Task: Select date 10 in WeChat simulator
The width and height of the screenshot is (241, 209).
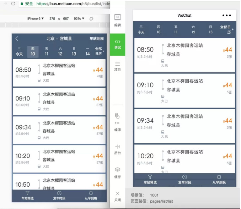Action: coord(159,29)
